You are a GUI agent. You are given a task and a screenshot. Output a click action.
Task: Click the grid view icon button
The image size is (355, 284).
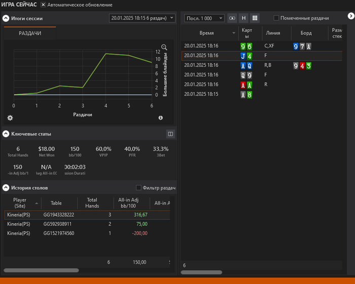pyautogui.click(x=255, y=18)
